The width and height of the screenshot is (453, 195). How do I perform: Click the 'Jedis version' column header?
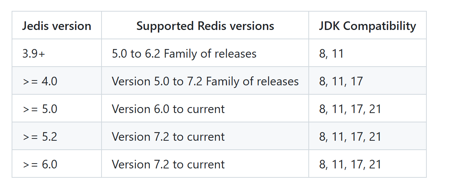(57, 26)
